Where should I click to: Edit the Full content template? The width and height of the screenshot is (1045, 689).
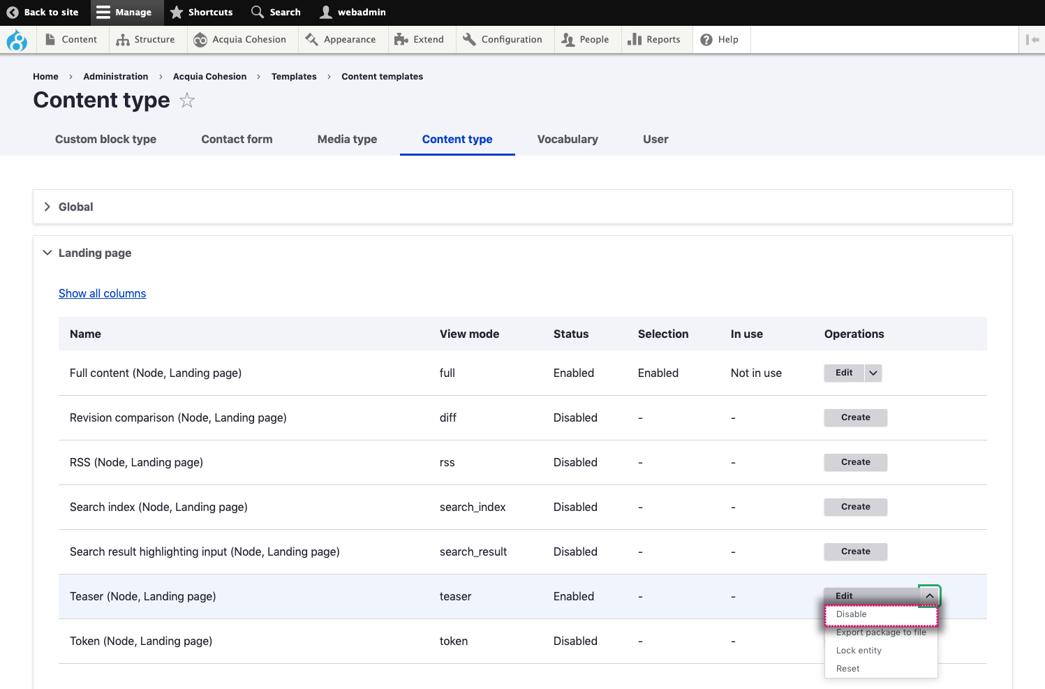(x=844, y=373)
